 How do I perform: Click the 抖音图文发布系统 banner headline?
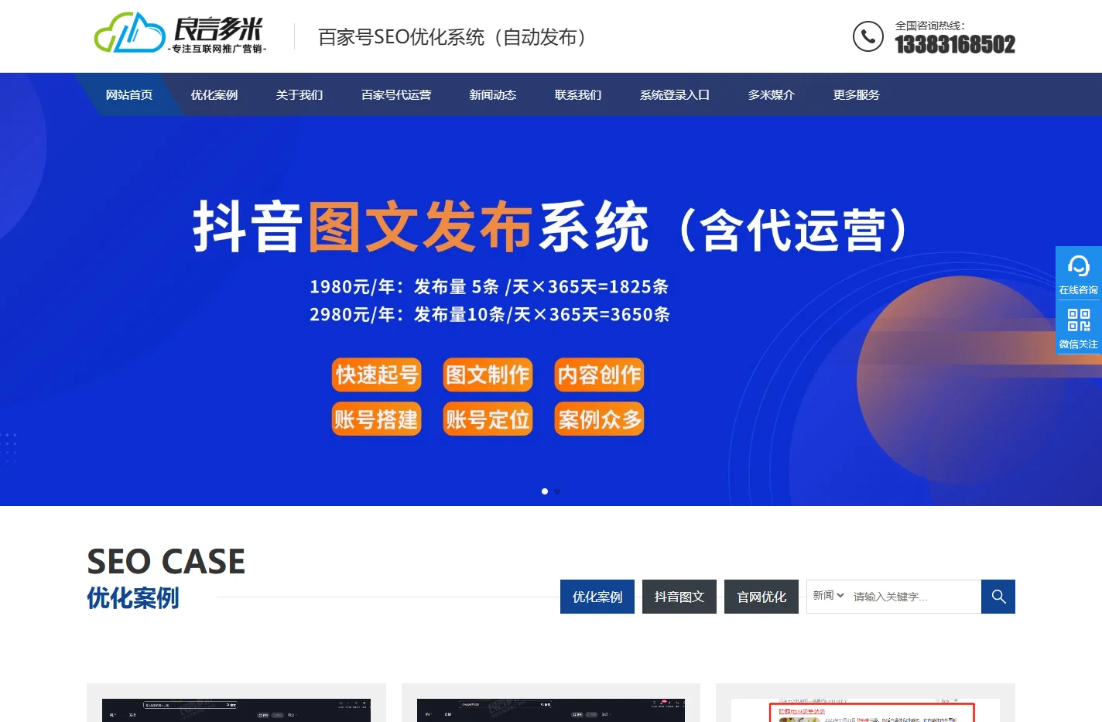(x=420, y=227)
